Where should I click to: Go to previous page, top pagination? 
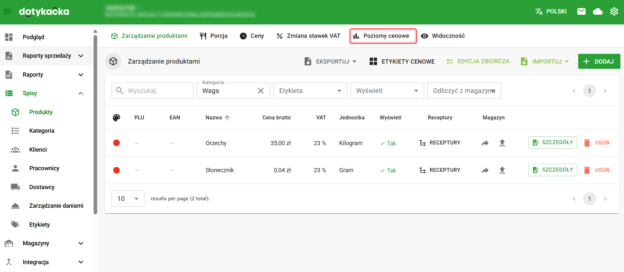pos(574,91)
